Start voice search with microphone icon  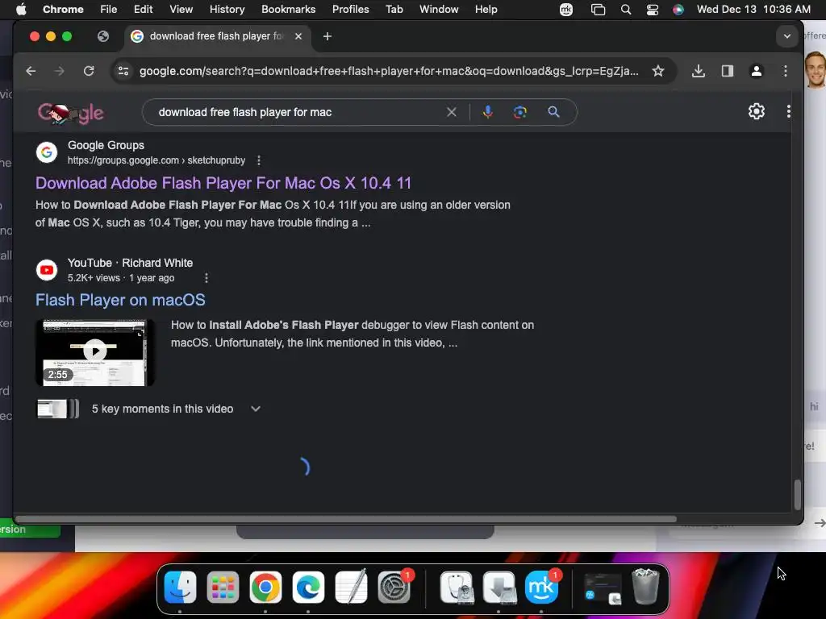[x=488, y=111]
